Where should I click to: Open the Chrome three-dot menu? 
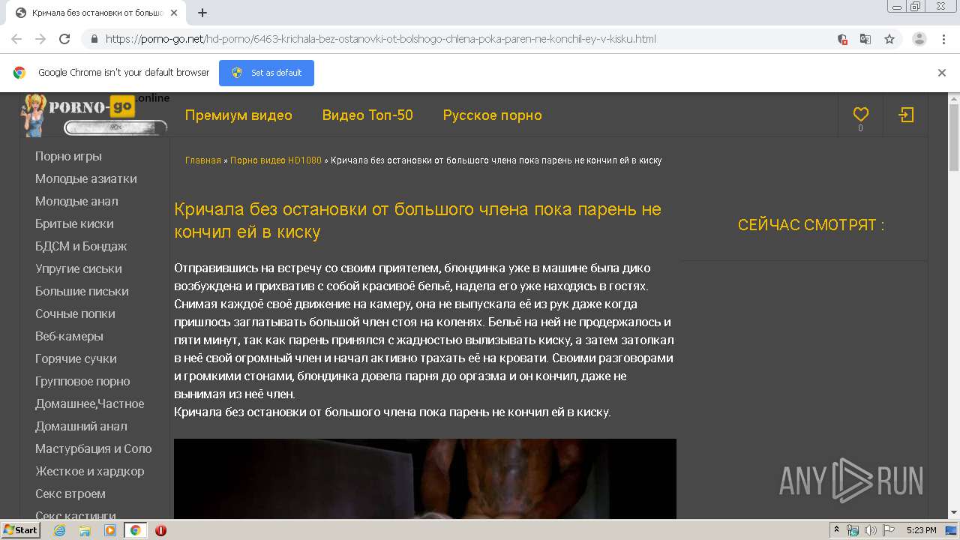[943, 39]
